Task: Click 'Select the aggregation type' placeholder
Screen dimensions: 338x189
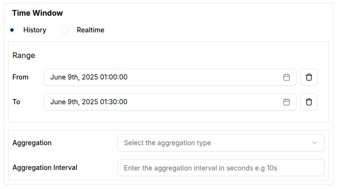Action: click(167, 143)
